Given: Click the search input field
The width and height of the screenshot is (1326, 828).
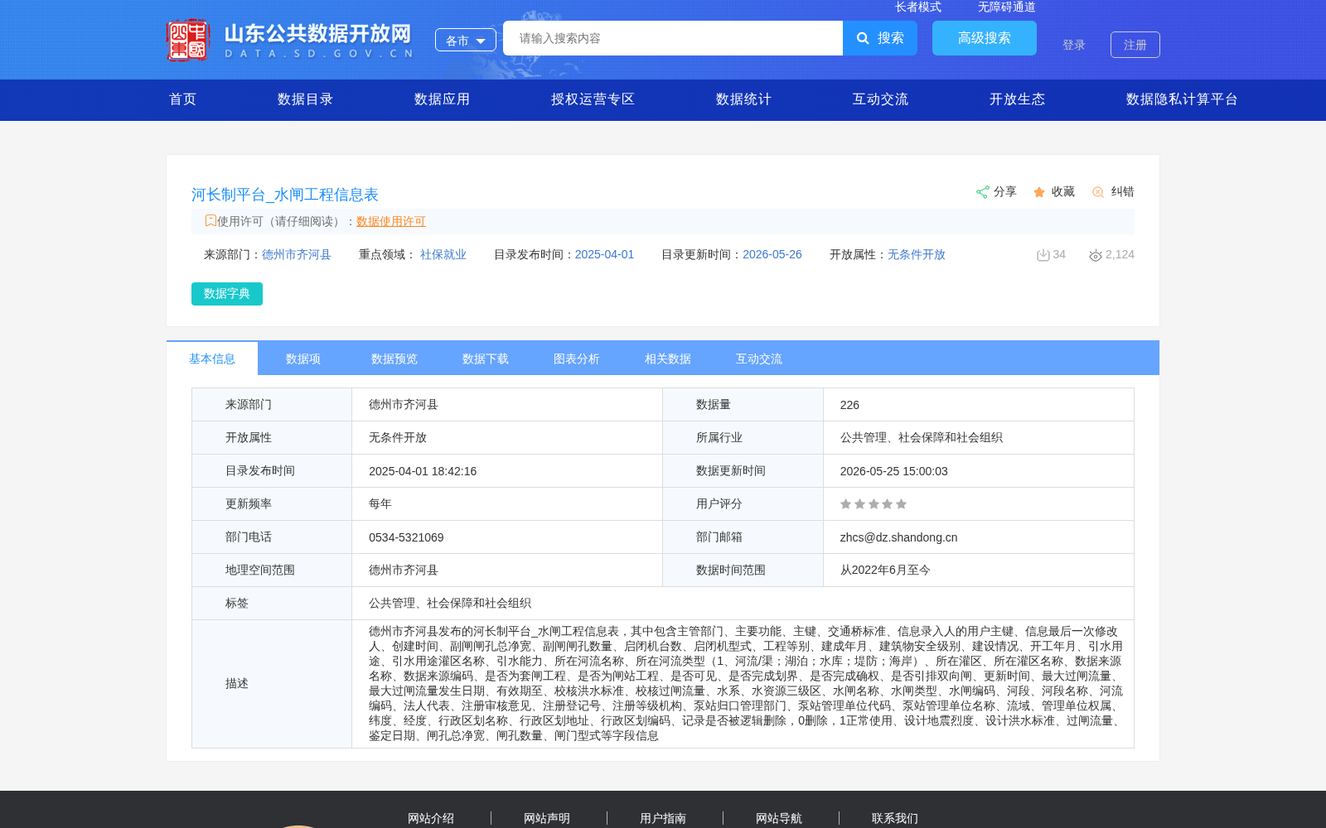Looking at the screenshot, I should [673, 38].
